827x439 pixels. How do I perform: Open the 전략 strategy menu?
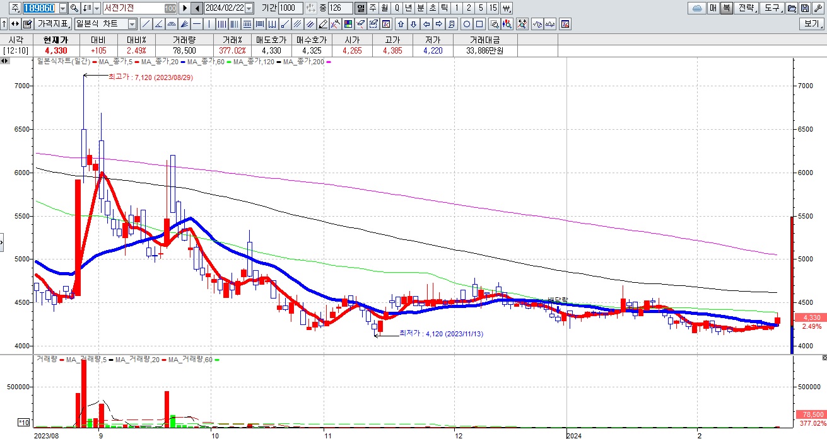746,8
